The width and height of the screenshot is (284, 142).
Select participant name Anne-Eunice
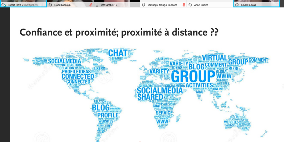201,5
